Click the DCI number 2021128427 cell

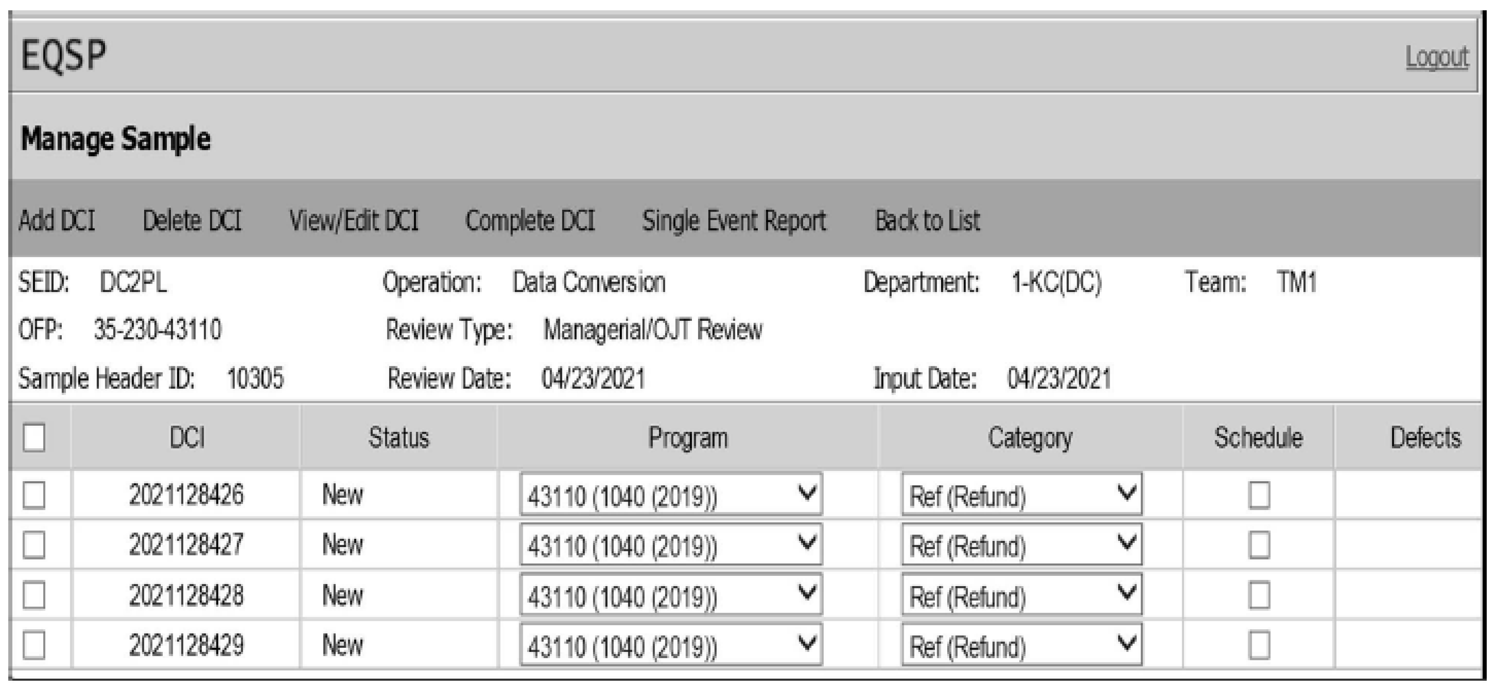186,545
